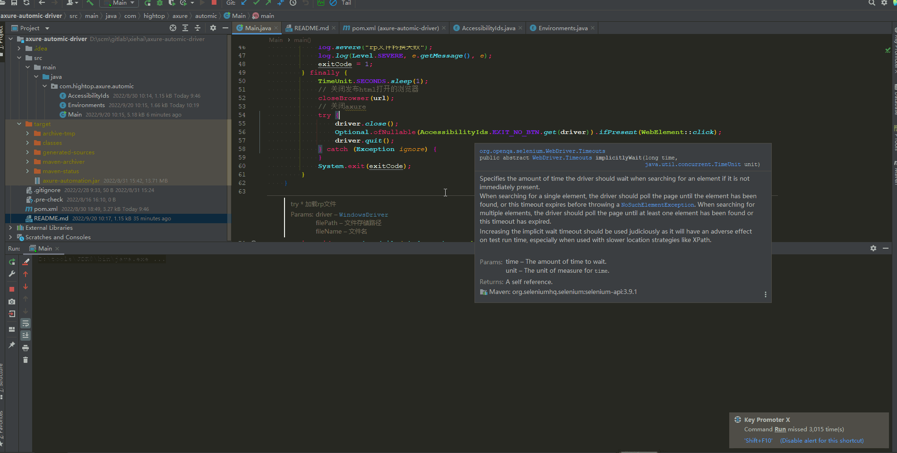Click the NoSuchElementException link in the documentation popup
Image resolution: width=897 pixels, height=453 pixels.
click(657, 205)
